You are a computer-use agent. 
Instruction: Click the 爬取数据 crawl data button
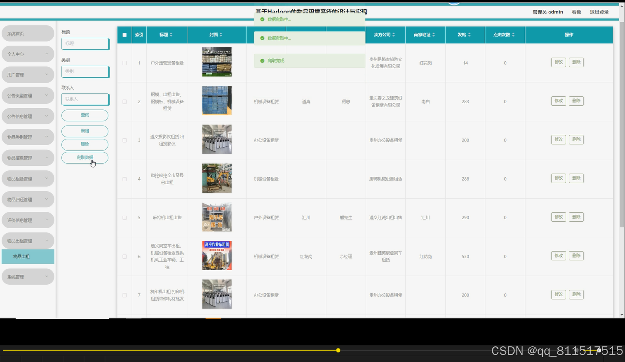point(85,158)
